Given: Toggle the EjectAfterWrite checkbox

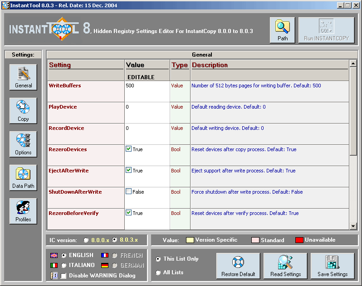Looking at the screenshot, I should [129, 170].
